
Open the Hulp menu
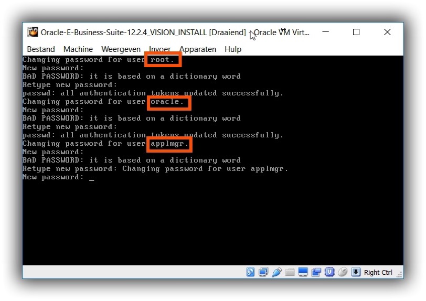click(x=233, y=49)
